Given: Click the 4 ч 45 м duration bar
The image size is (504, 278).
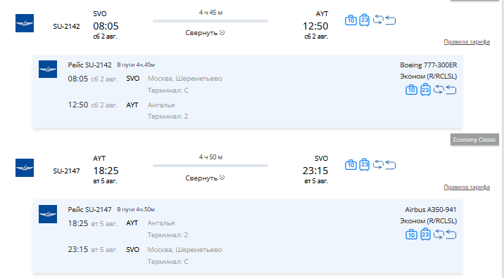Looking at the screenshot, I should point(210,21).
